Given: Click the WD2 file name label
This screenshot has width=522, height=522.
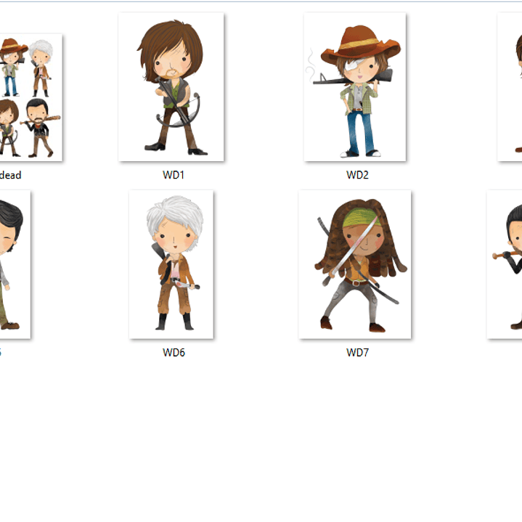Looking at the screenshot, I should click(x=357, y=175).
